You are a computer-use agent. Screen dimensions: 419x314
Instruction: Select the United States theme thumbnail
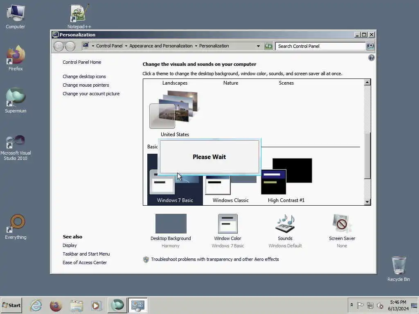pyautogui.click(x=175, y=110)
